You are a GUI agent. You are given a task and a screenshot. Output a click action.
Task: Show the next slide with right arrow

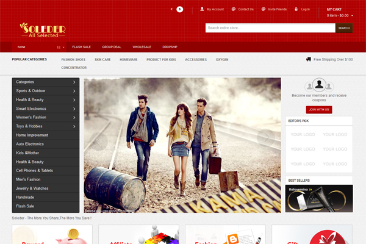pyautogui.click(x=266, y=138)
